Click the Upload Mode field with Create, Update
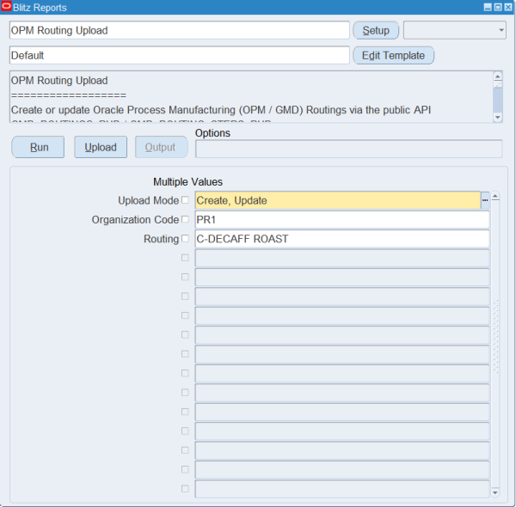This screenshot has height=507, width=516. pyautogui.click(x=338, y=200)
